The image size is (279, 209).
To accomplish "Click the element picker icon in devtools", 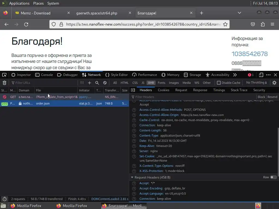I will (4, 75).
